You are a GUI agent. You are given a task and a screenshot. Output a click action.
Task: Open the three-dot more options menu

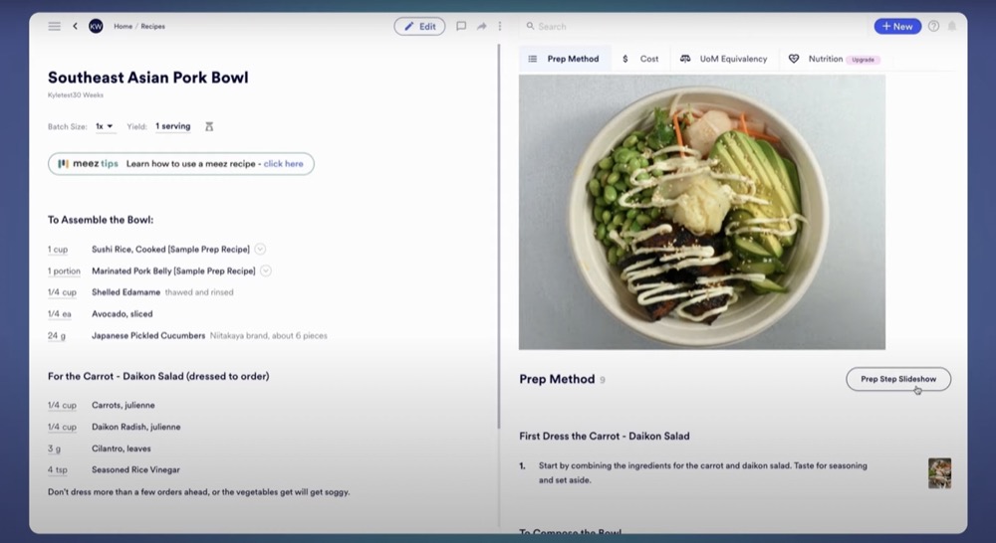[x=500, y=26]
